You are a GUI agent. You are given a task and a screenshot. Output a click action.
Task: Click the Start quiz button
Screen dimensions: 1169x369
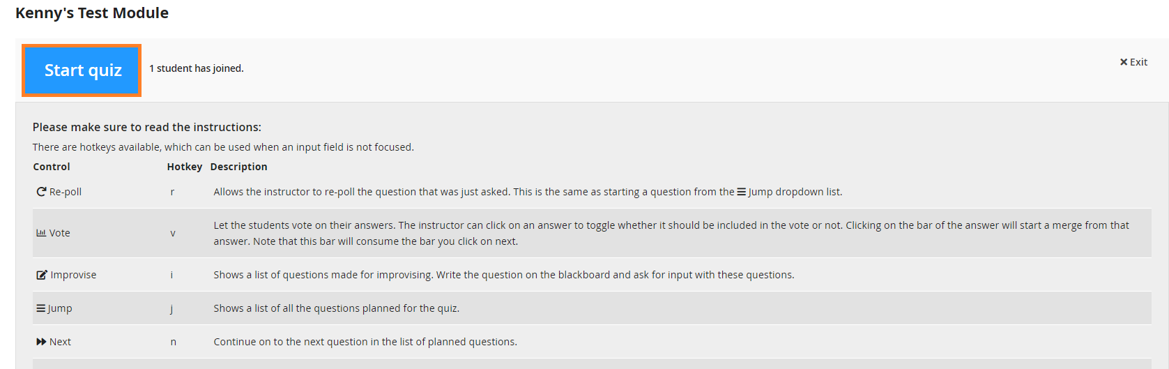(x=82, y=70)
